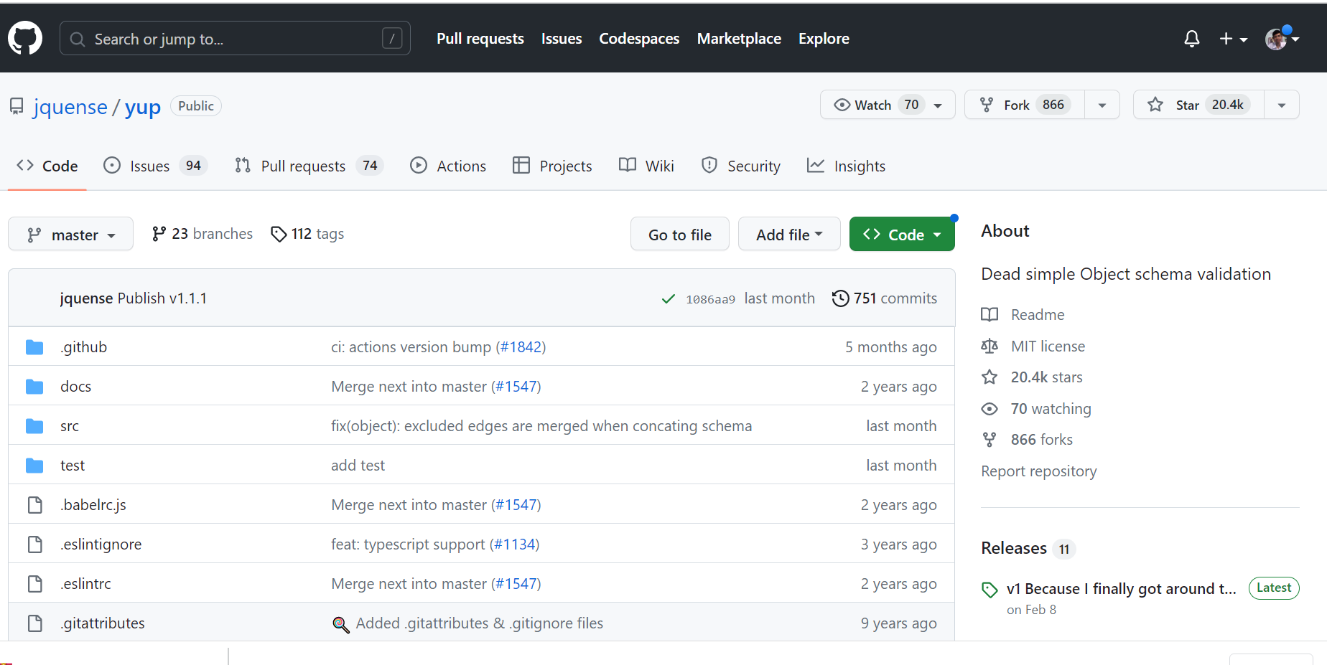This screenshot has height=665, width=1327.
Task: Click the Latest release badge
Action: (1274, 588)
